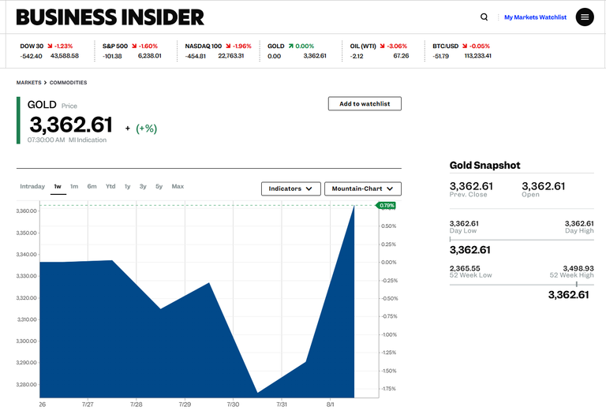
Task: Click GOLD green up arrow in ticker
Action: coord(290,46)
